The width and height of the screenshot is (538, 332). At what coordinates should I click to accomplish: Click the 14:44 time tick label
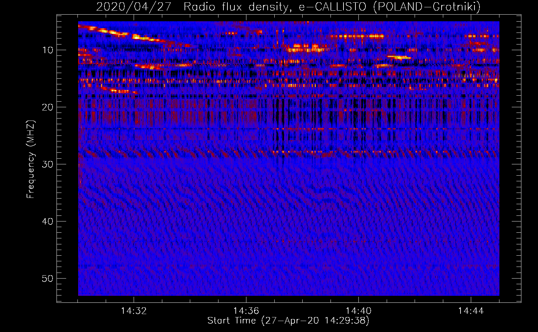tap(471, 311)
